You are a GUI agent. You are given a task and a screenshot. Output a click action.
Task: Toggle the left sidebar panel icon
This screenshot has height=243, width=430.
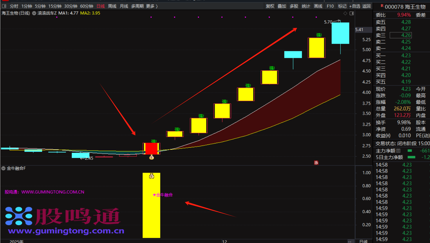(x=4, y=6)
